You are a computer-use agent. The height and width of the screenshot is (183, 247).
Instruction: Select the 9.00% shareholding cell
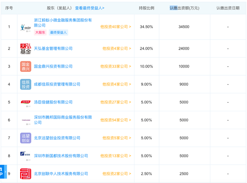pos(146,84)
